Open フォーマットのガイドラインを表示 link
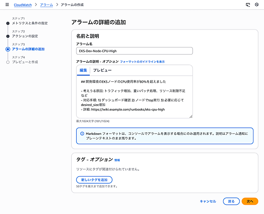 [142, 62]
